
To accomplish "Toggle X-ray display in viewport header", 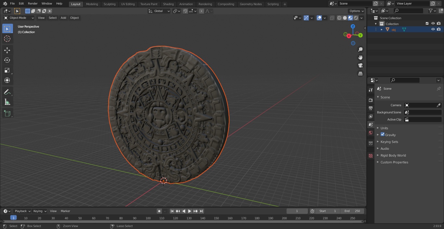I will 332,18.
